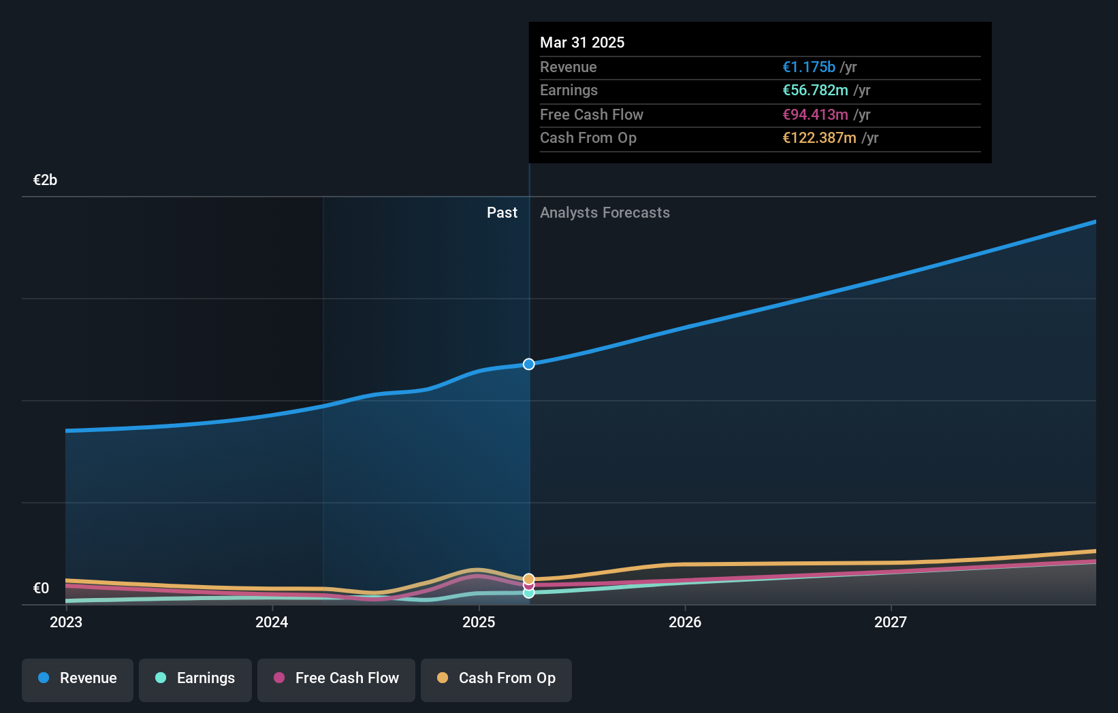Viewport: 1118px width, 713px height.
Task: Click the teal Earnings legend dot
Action: (161, 678)
